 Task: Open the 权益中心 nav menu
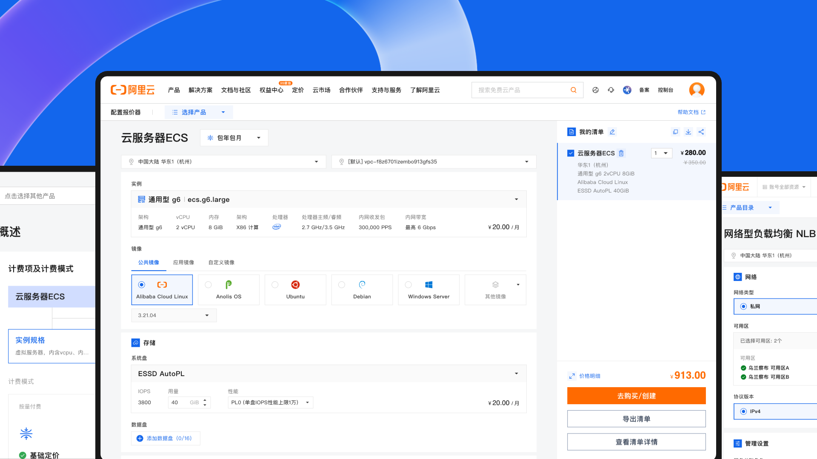pos(271,90)
